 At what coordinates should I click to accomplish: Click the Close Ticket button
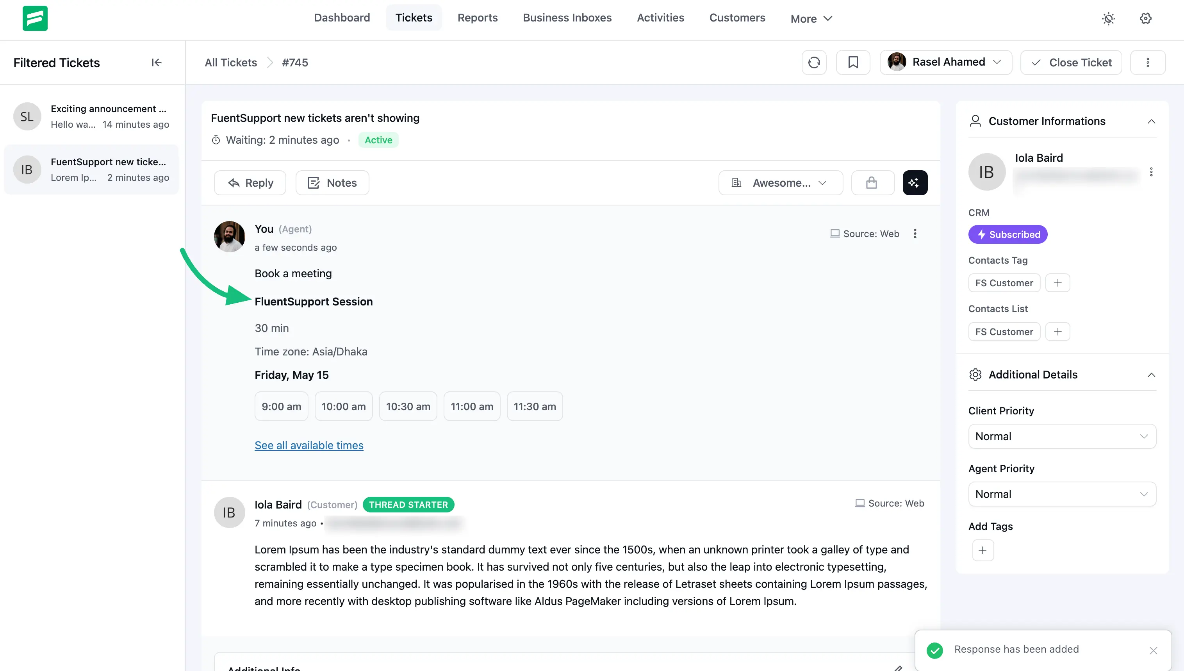(x=1071, y=62)
